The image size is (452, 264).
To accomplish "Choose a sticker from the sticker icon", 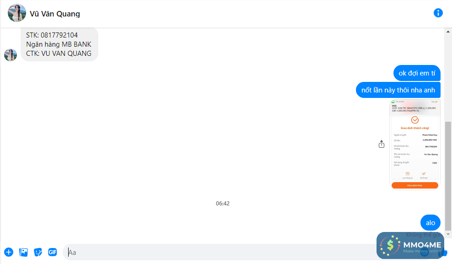I will (38, 252).
